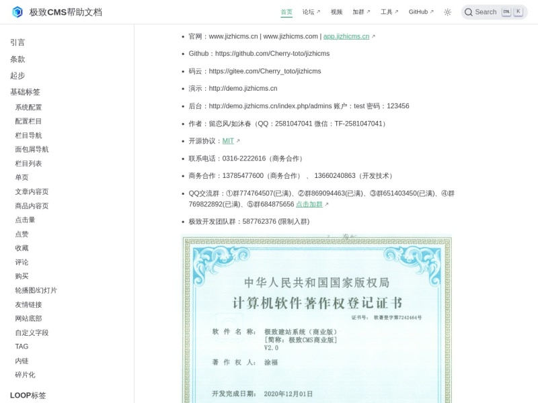Click the Github repository URL text
The height and width of the screenshot is (403, 538).
[x=272, y=54]
